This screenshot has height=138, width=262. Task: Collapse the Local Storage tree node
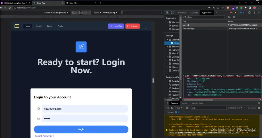coord(167,40)
